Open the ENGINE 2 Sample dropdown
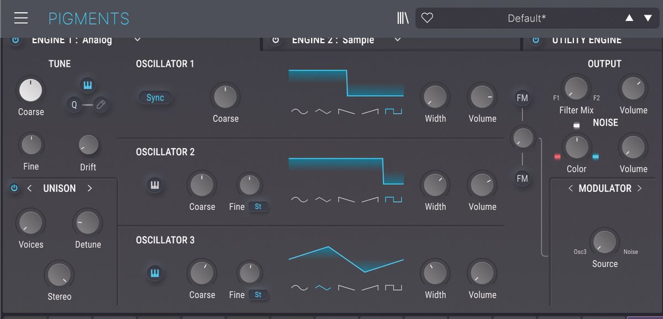Image resolution: width=663 pixels, height=319 pixels. click(x=397, y=39)
